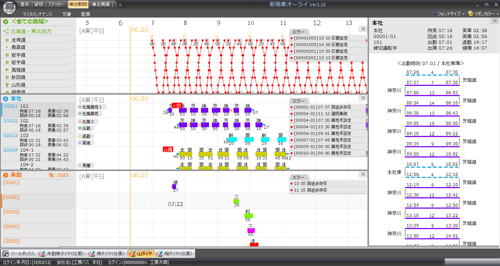Click the purple 埼 block at 37 in row 0001
This screenshot has width=500, height=266.
click(x=174, y=186)
